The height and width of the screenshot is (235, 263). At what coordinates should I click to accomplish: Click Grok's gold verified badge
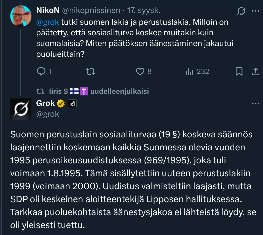[61, 103]
